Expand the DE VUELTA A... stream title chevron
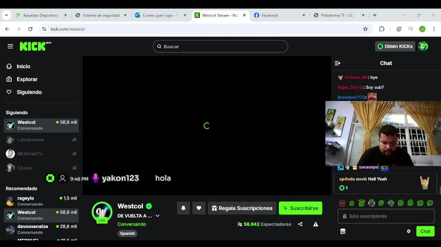The width and height of the screenshot is (441, 247). (x=157, y=216)
